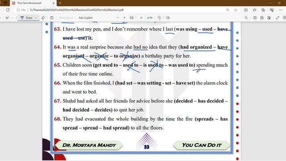Edit the page number field showing 33
The height and width of the screenshot is (161, 286).
[x=141, y=18]
